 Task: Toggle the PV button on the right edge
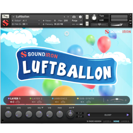131,24
